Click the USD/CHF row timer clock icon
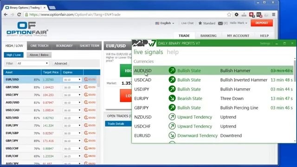 [86, 148]
